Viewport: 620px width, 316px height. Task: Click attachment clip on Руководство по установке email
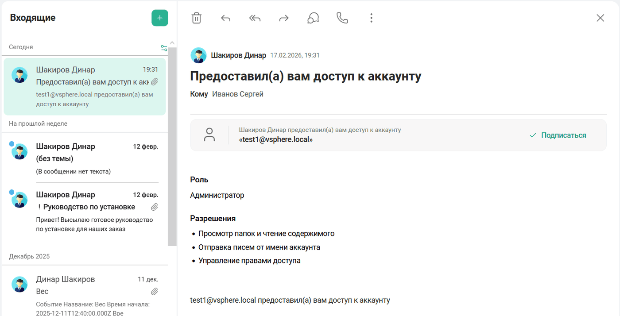[x=155, y=207]
